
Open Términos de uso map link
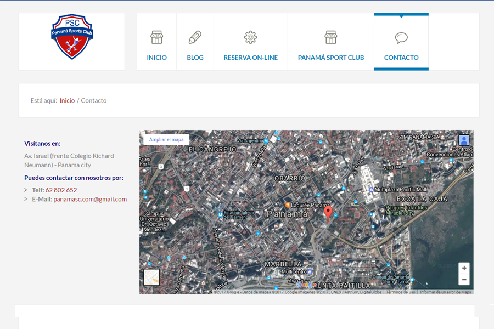[401, 292]
